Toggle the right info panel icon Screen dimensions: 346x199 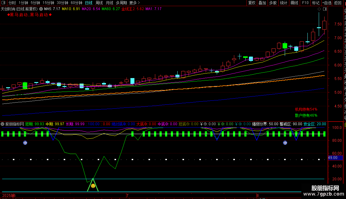coord(325,9)
